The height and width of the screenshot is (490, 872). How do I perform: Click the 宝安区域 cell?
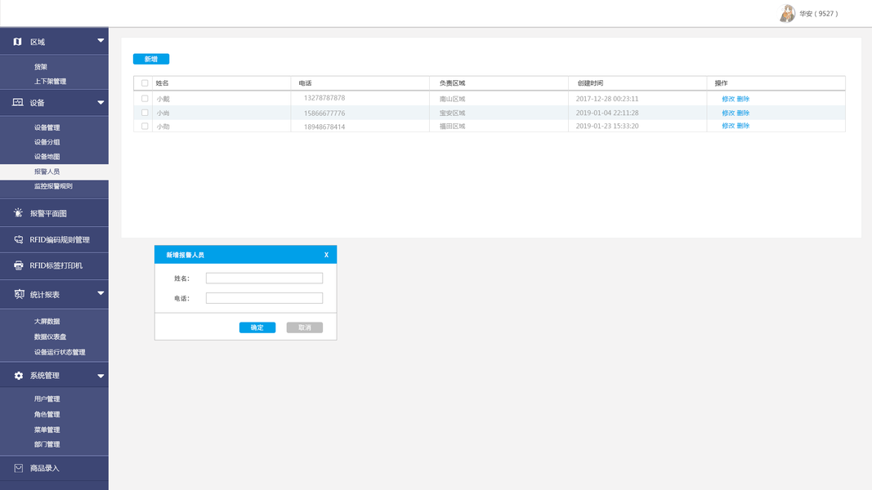(452, 114)
